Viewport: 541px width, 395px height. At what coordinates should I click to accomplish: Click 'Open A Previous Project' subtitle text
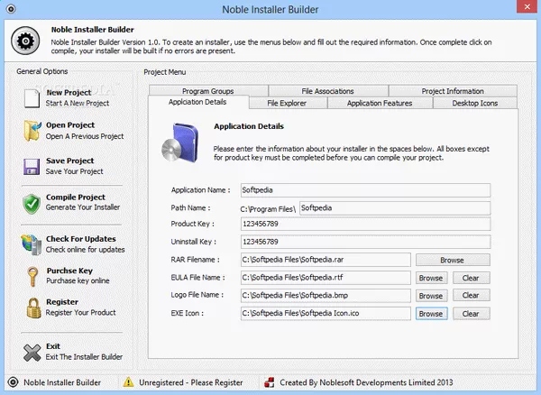point(85,136)
